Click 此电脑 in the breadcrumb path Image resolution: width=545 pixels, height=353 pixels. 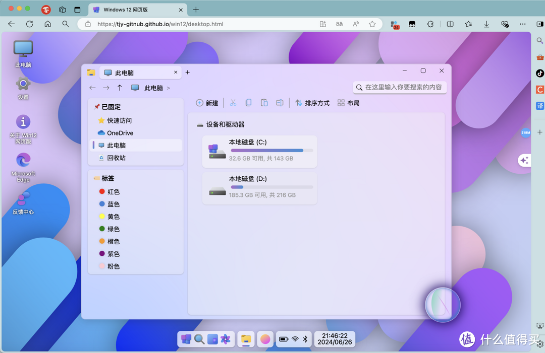pyautogui.click(x=153, y=88)
